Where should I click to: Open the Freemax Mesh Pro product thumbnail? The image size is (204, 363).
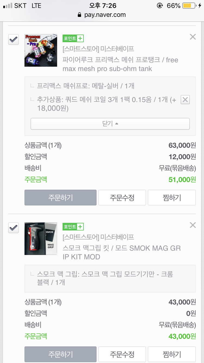41,50
